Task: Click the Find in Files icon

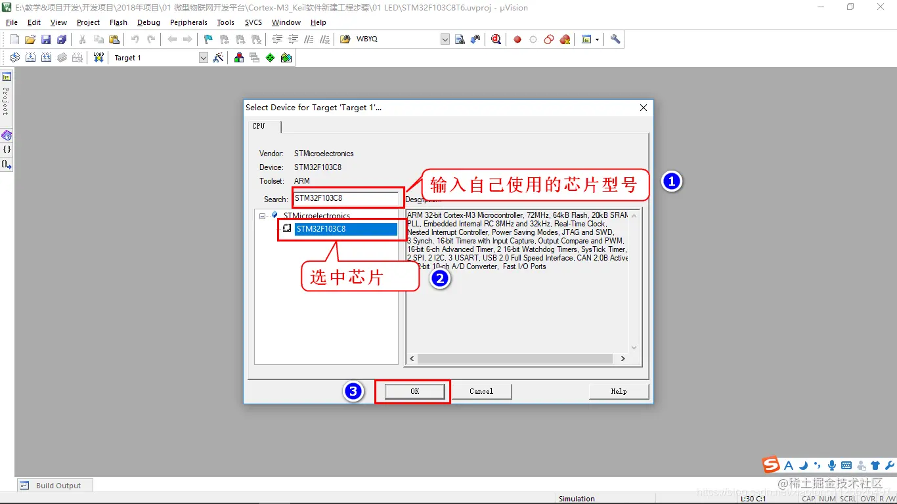Action: click(x=344, y=39)
